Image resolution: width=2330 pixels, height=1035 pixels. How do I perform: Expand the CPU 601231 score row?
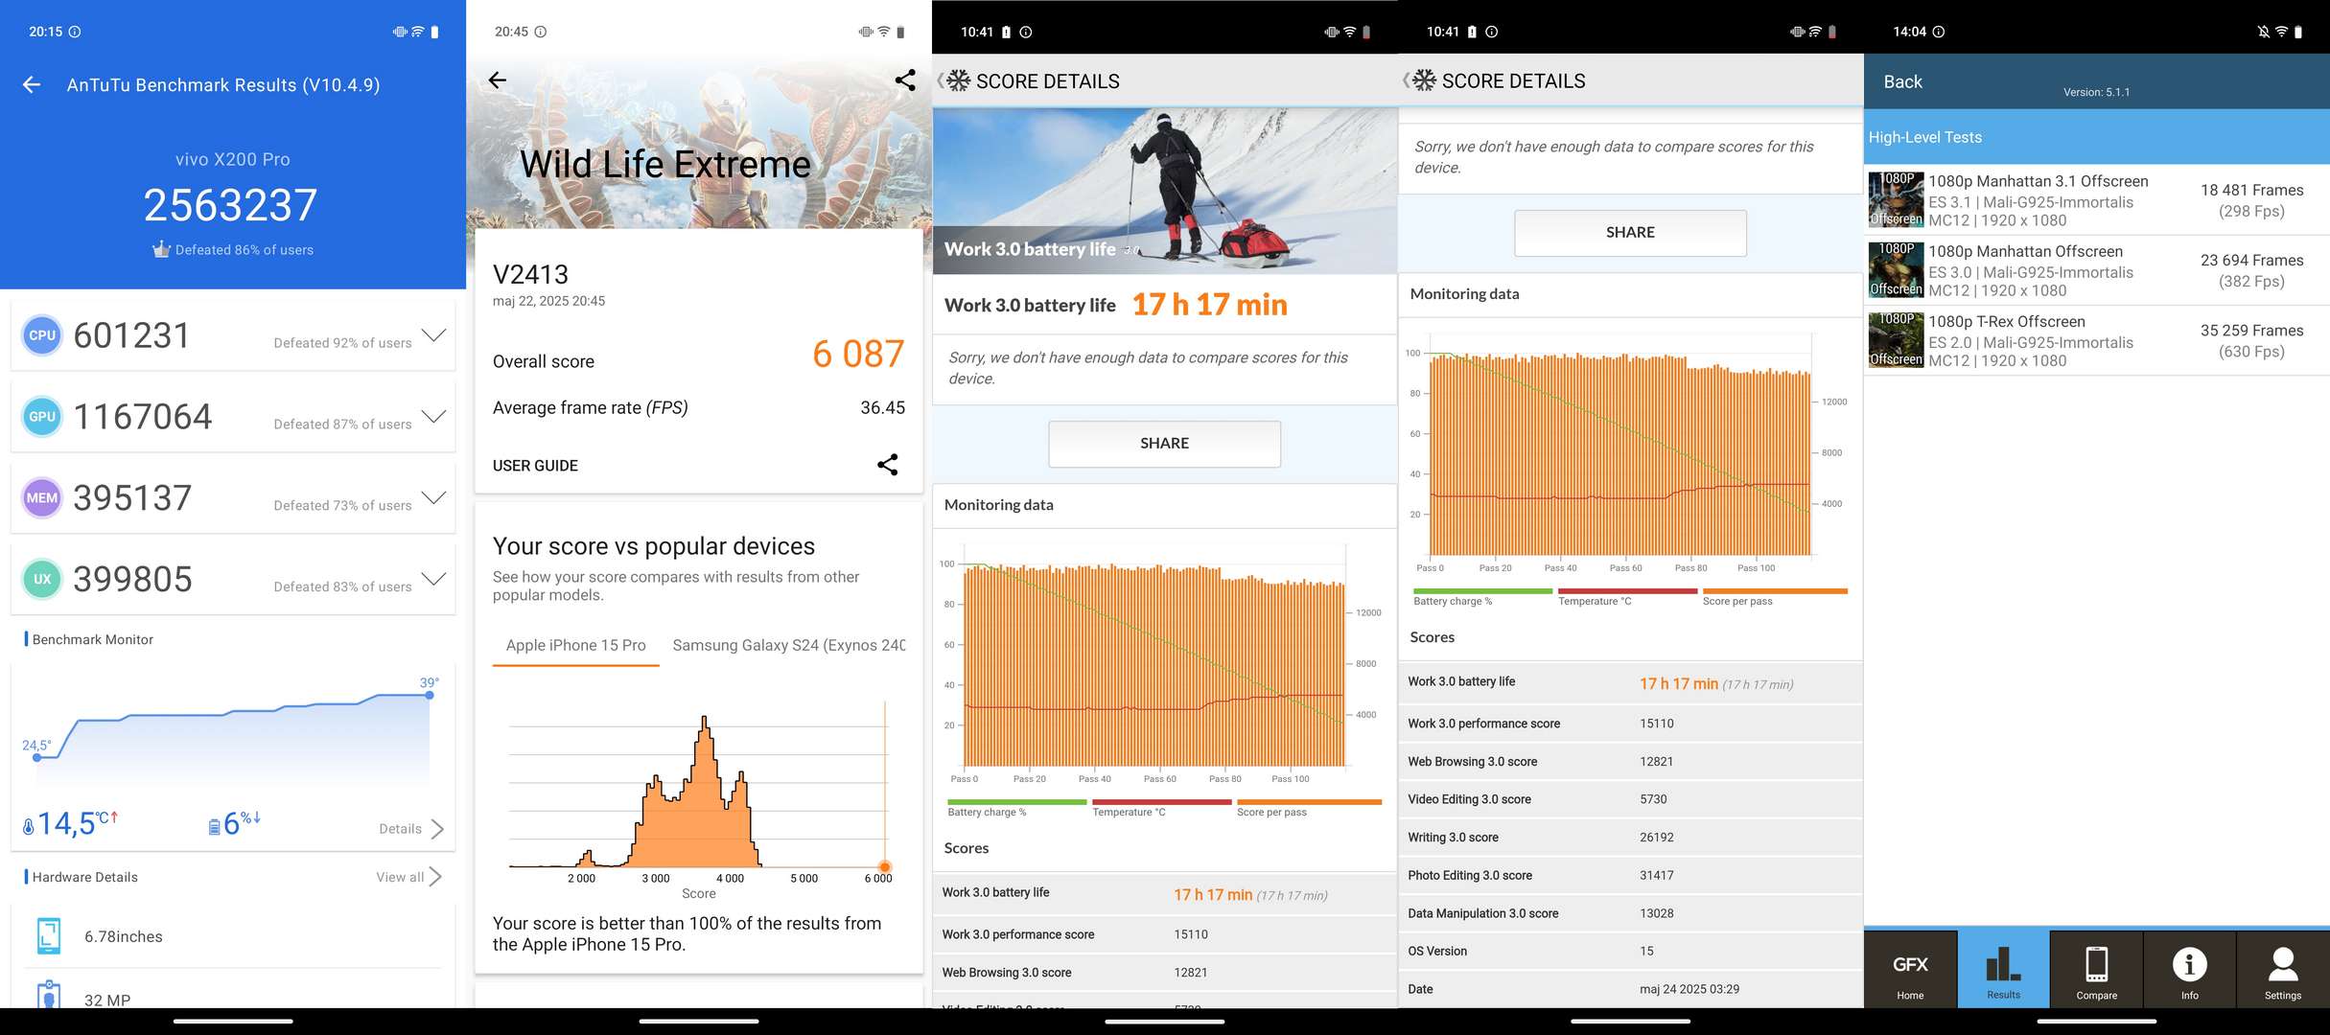point(434,335)
